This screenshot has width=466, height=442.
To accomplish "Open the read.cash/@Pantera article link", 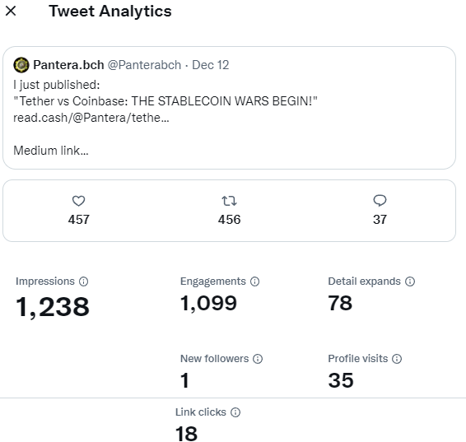I will coord(91,118).
